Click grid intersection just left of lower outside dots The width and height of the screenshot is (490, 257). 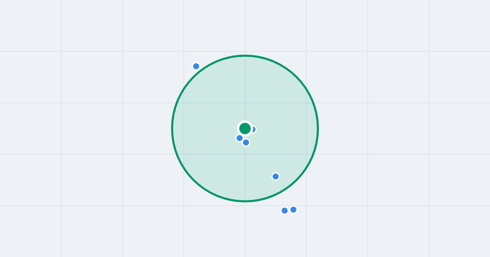[x=245, y=206]
